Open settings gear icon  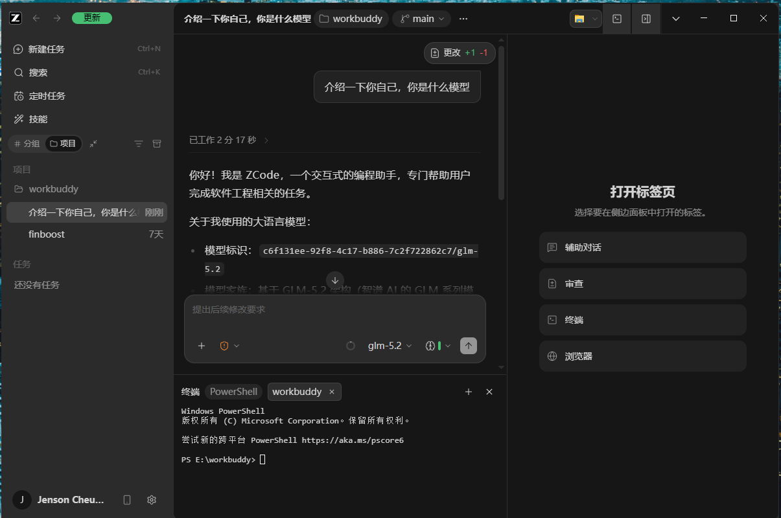coord(152,500)
